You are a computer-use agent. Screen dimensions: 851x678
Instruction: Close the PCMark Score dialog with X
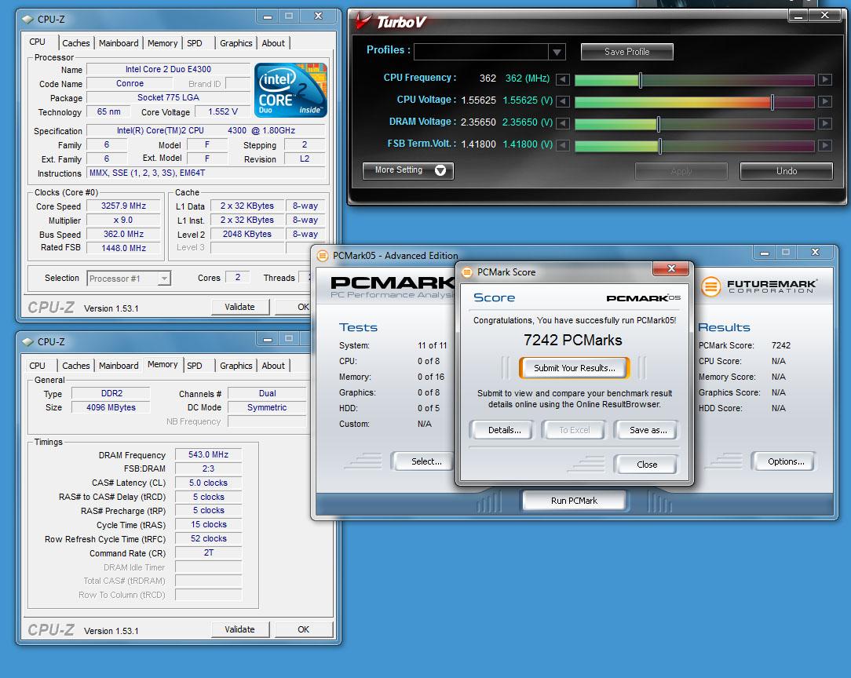pos(670,268)
